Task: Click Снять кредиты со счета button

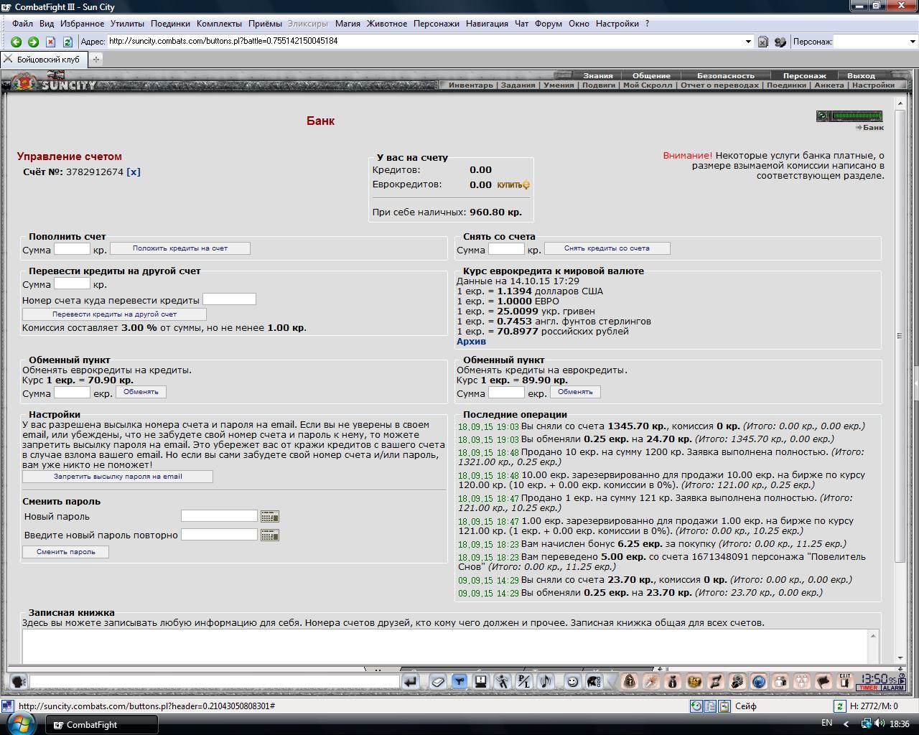Action: pos(607,248)
